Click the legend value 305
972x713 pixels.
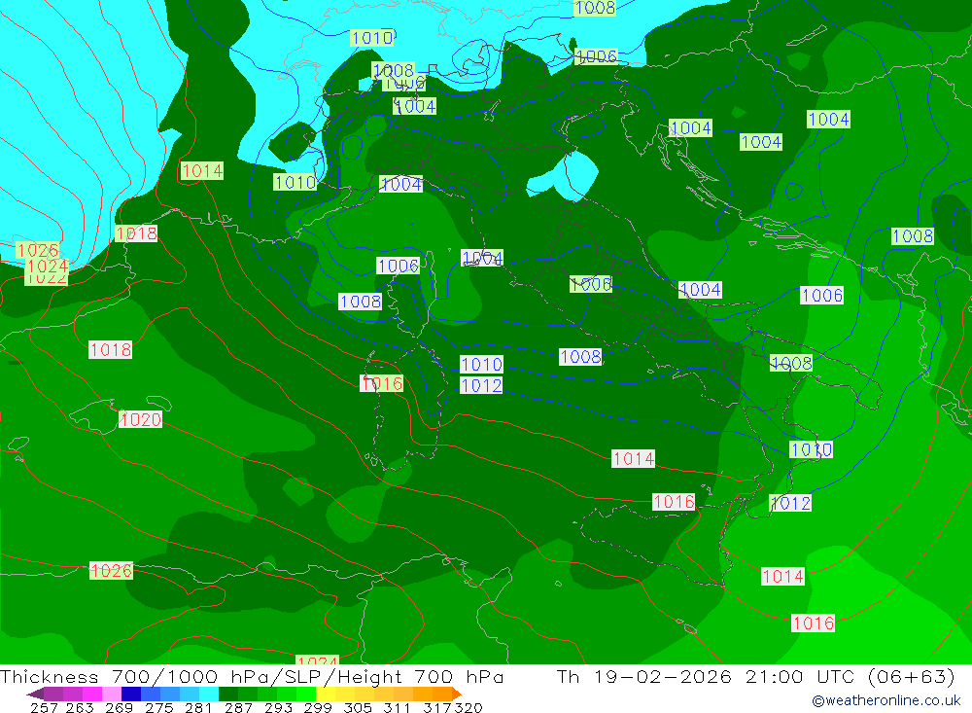coord(357,707)
